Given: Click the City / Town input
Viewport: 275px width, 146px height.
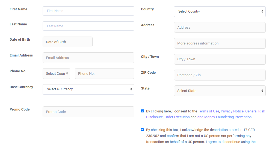Looking at the screenshot, I should [220, 59].
